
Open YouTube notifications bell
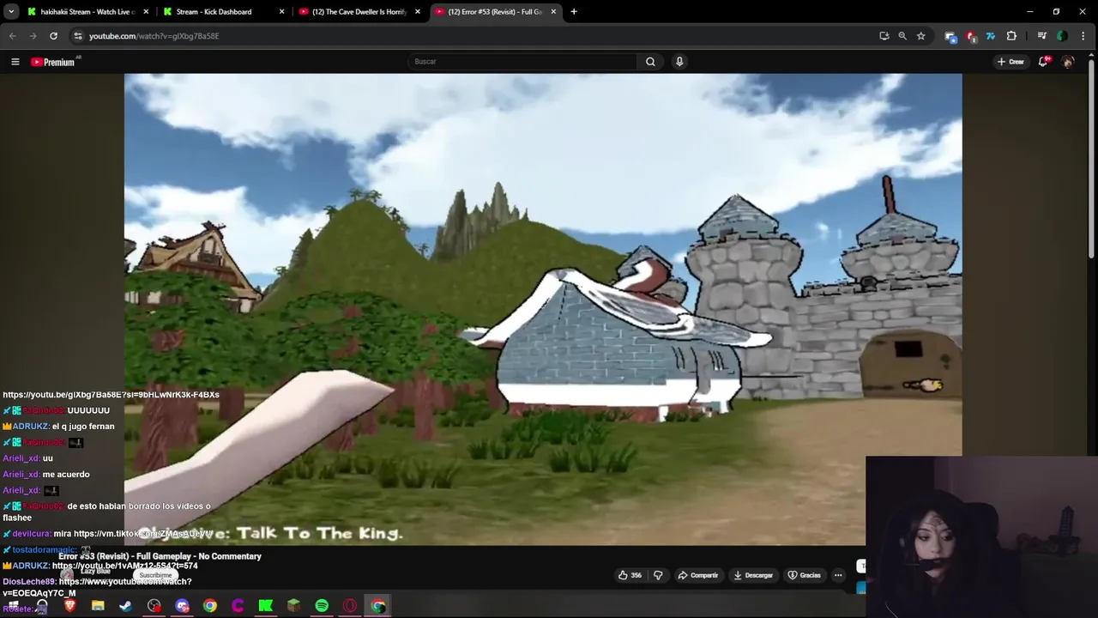[x=1044, y=61]
